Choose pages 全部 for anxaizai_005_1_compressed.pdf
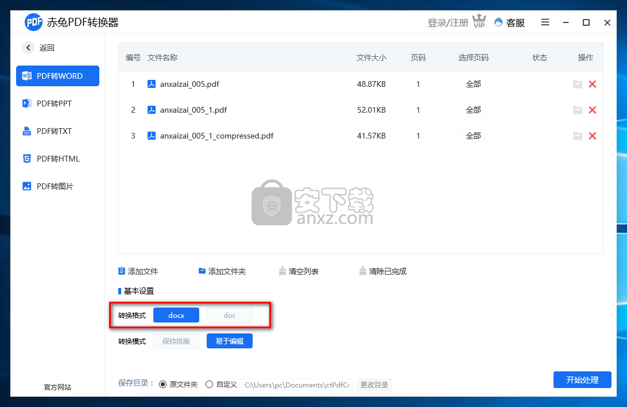Screen dimensions: 627x407 tap(473, 136)
